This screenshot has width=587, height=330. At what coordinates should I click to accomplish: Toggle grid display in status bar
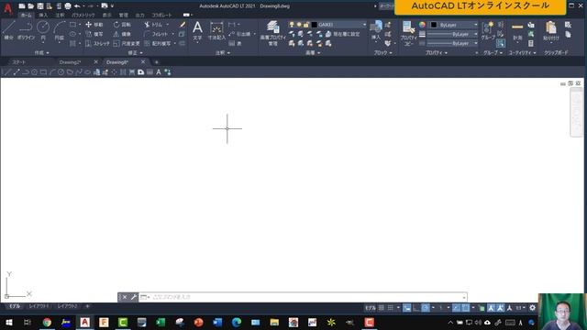382,308
